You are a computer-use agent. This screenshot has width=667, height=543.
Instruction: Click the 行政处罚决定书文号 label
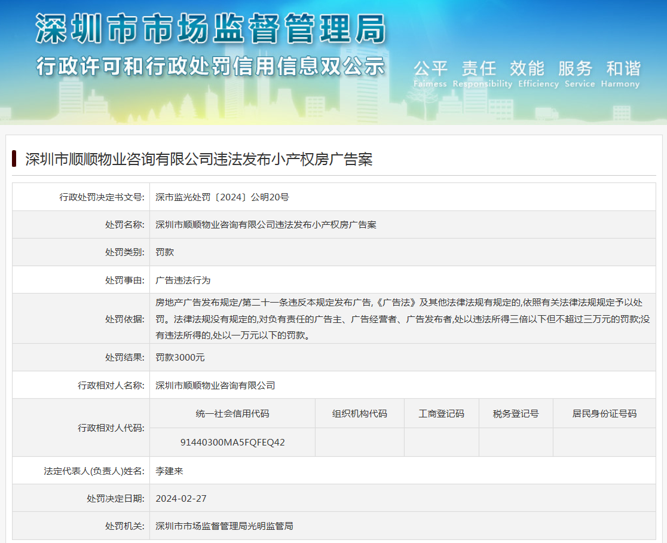pos(102,197)
